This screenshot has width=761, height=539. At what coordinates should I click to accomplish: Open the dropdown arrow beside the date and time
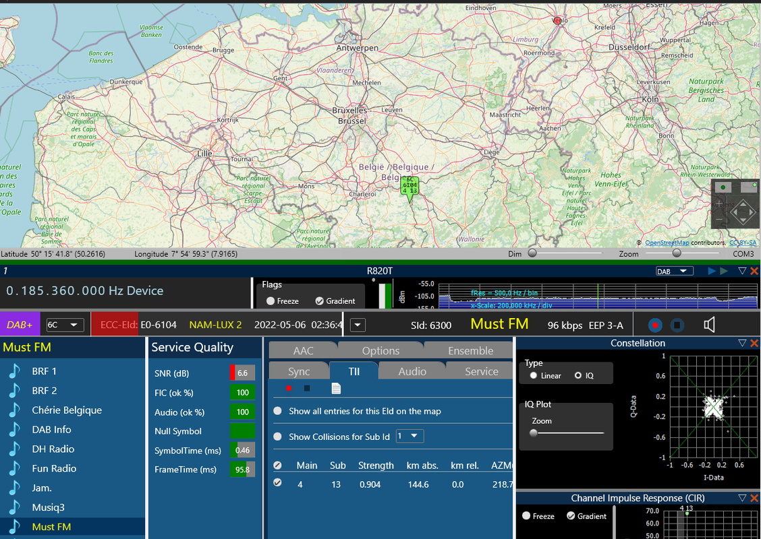pos(358,325)
